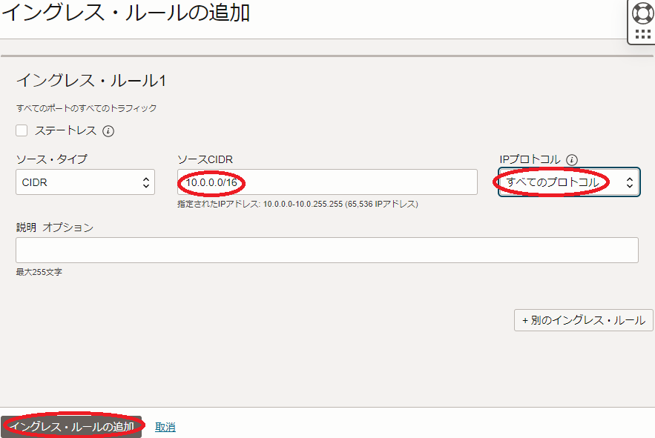The height and width of the screenshot is (438, 655).
Task: Click the IPプロトコル field label
Action: tap(530, 159)
